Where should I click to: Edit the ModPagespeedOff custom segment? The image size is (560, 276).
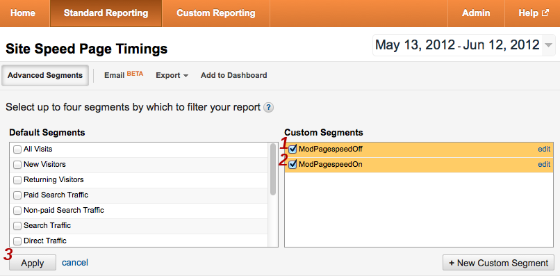coord(544,149)
